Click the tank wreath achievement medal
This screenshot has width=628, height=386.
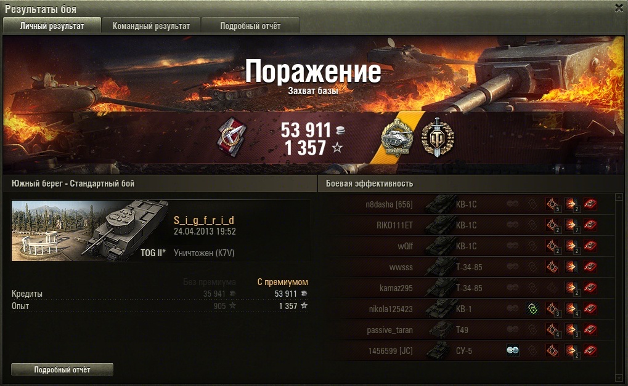click(x=398, y=137)
